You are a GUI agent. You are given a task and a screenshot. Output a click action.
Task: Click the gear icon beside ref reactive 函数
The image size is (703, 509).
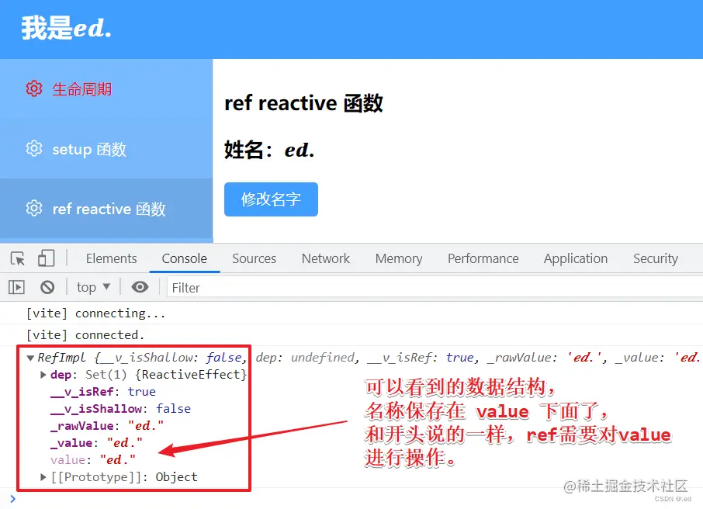click(34, 208)
